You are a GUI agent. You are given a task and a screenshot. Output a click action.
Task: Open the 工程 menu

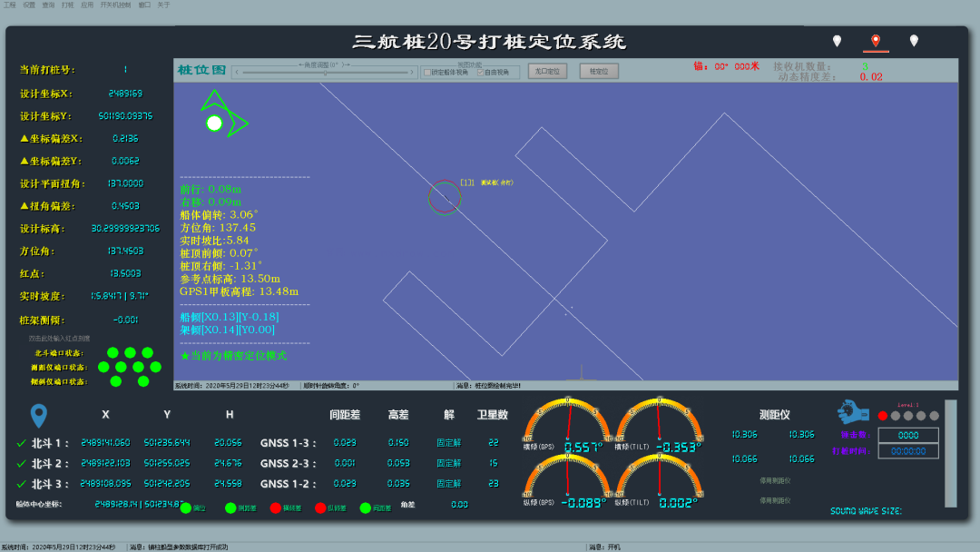click(9, 5)
